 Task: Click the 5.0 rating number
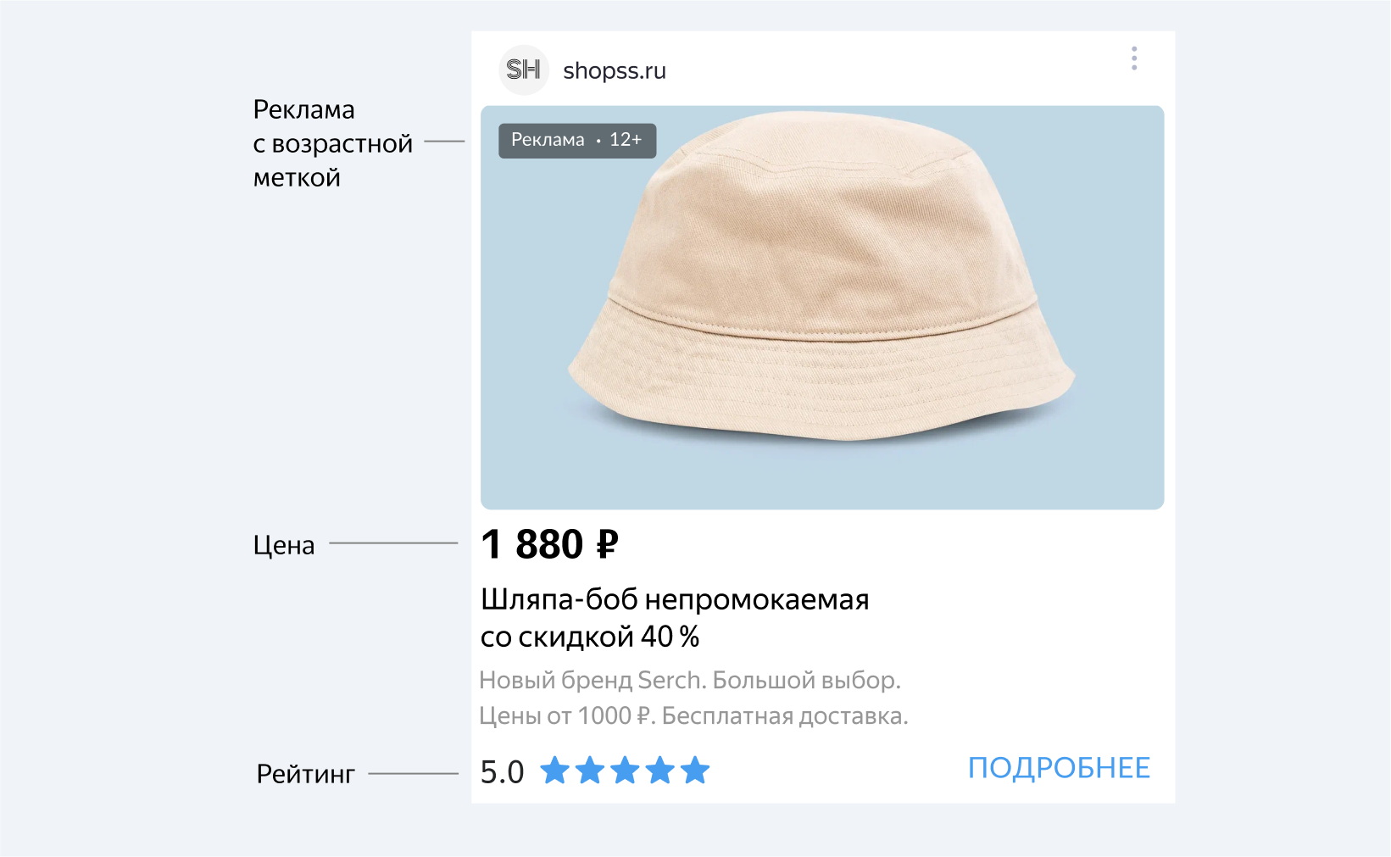tap(502, 772)
